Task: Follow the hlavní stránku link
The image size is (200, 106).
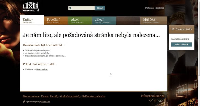Action: tap(42, 69)
